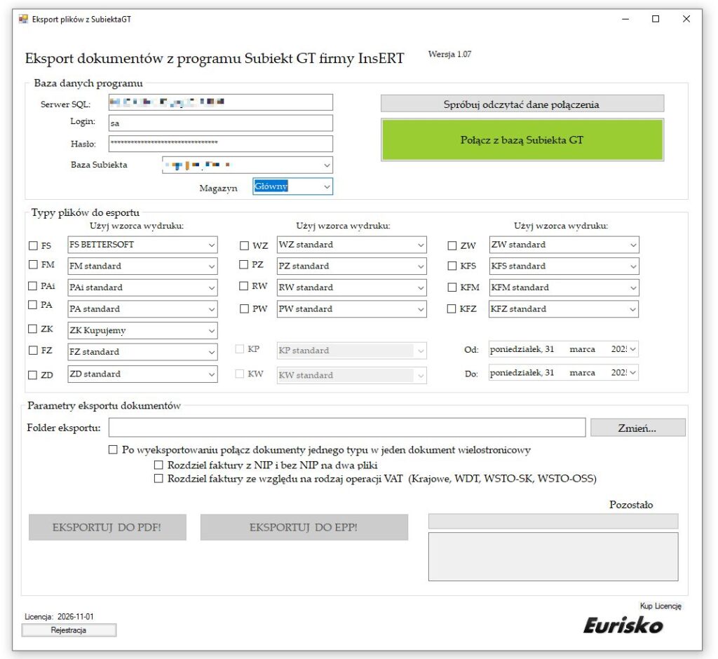Maximize the Eksport plików window
This screenshot has width=718, height=659.
656,19
